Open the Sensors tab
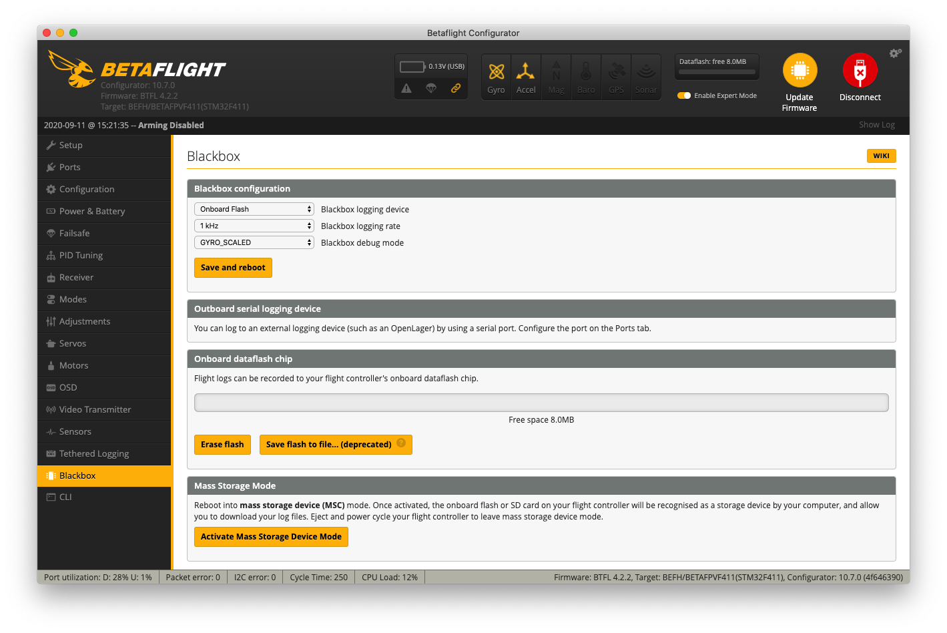 [x=104, y=431]
